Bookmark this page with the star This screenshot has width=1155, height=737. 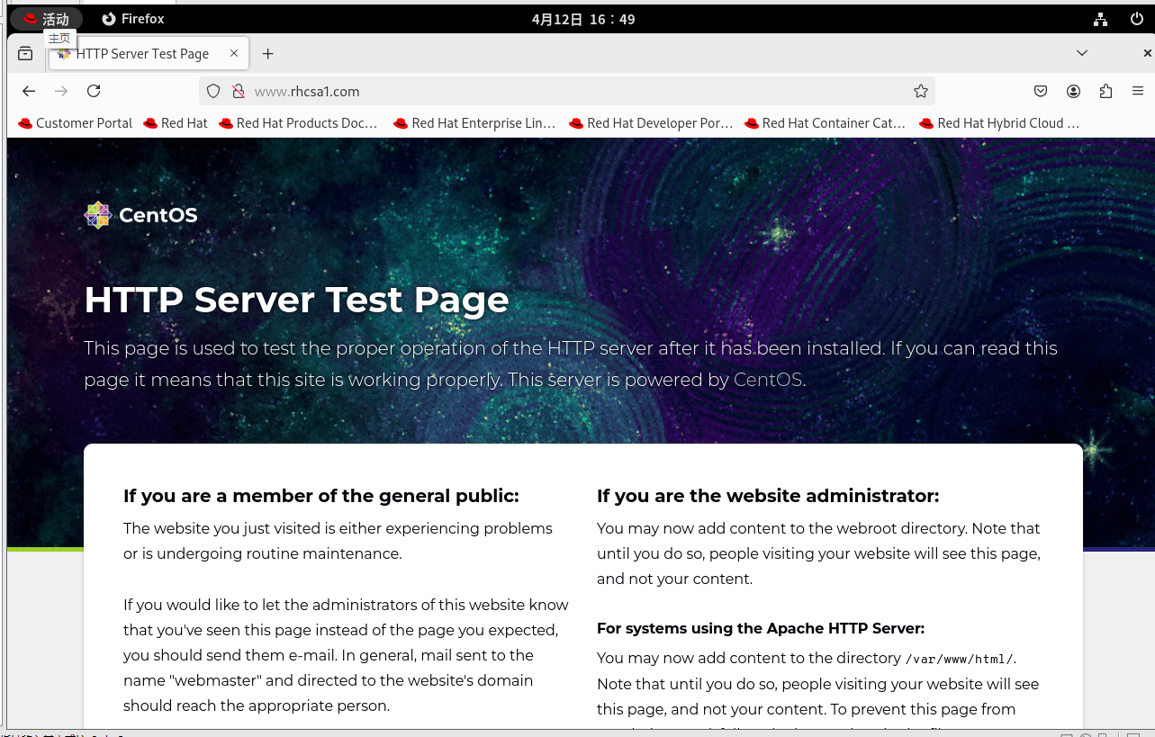tap(920, 91)
